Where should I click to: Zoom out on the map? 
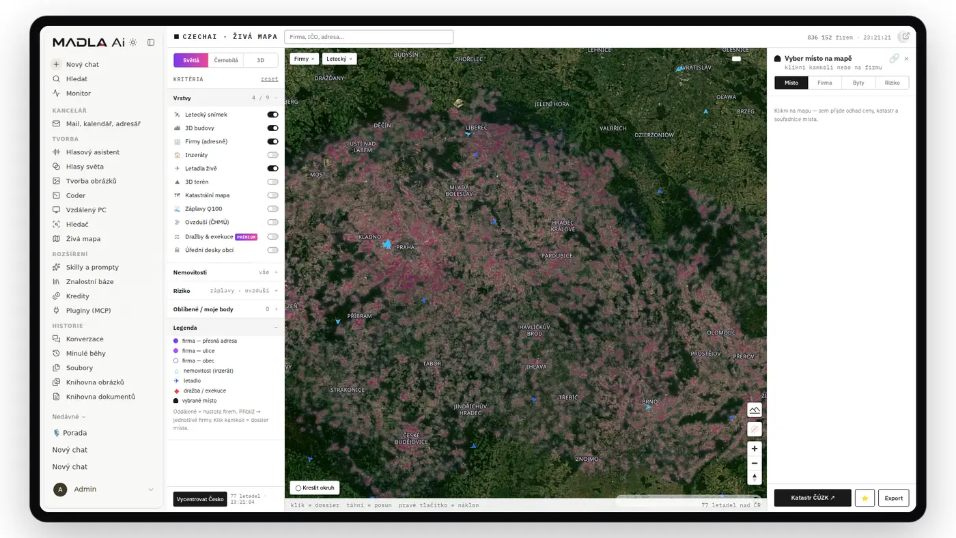[755, 463]
